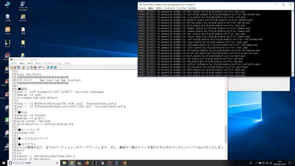The height and width of the screenshot is (166, 295).
Task: Click the red record app icon on taskbar
Action: click(x=110, y=163)
